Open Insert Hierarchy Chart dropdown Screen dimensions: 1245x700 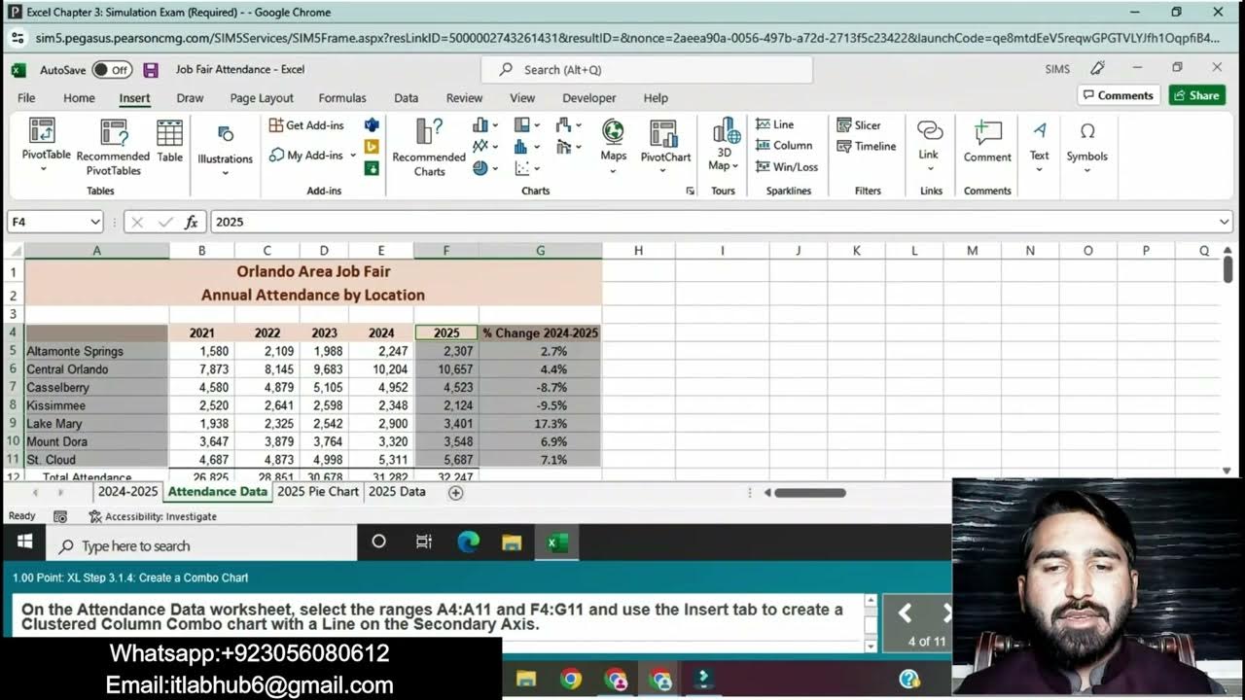[x=526, y=125]
